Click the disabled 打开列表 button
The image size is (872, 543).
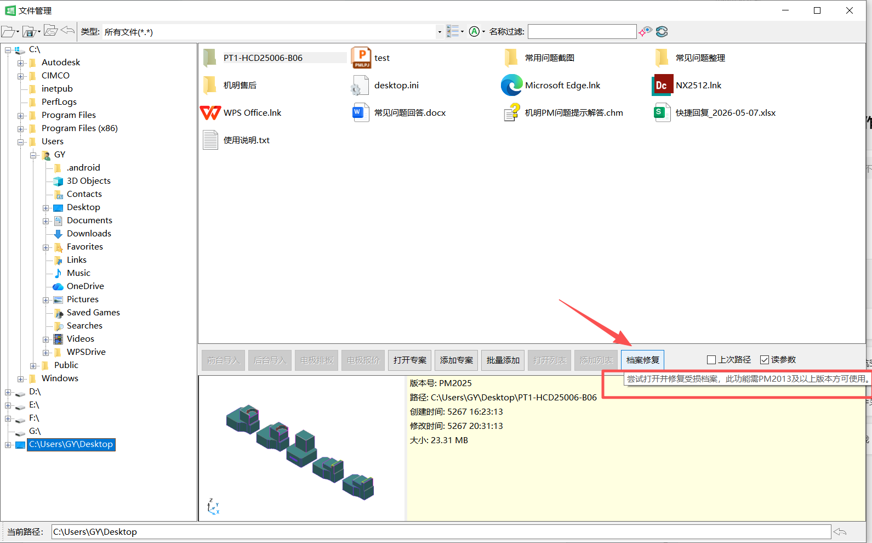[x=549, y=360]
